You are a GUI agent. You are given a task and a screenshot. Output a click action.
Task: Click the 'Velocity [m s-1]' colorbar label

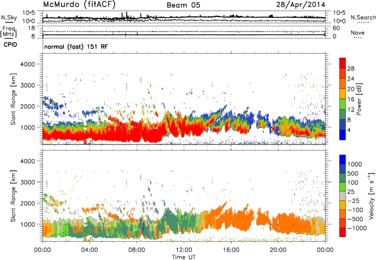click(371, 196)
